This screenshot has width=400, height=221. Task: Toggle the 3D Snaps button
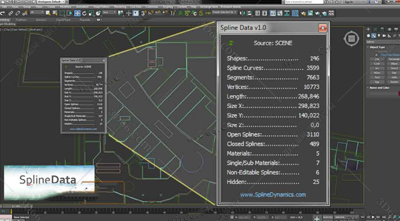(144, 13)
